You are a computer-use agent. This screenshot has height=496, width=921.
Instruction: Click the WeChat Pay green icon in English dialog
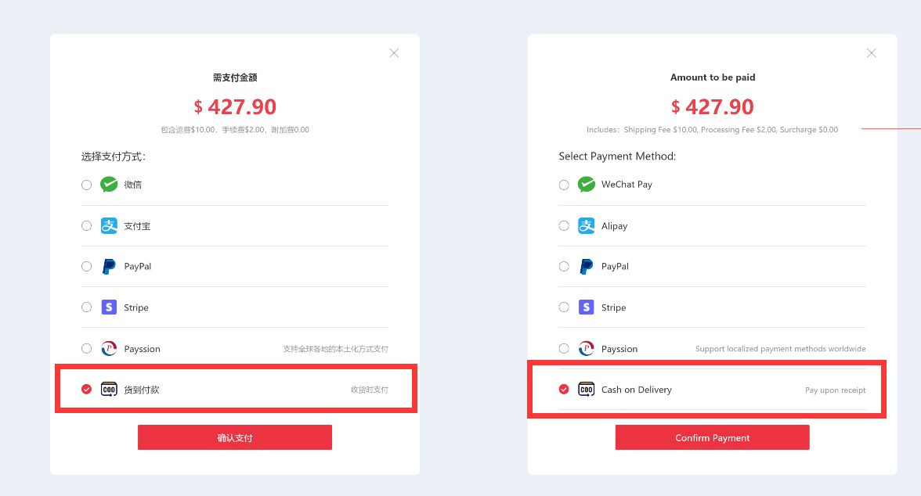tap(586, 185)
